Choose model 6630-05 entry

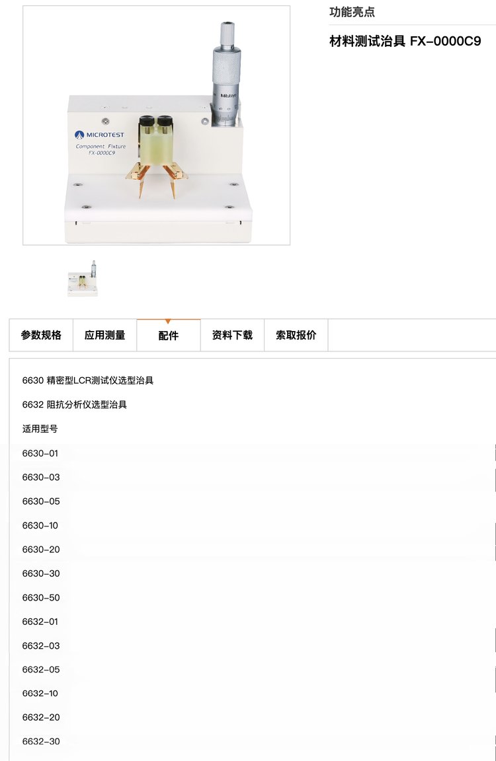tap(41, 501)
